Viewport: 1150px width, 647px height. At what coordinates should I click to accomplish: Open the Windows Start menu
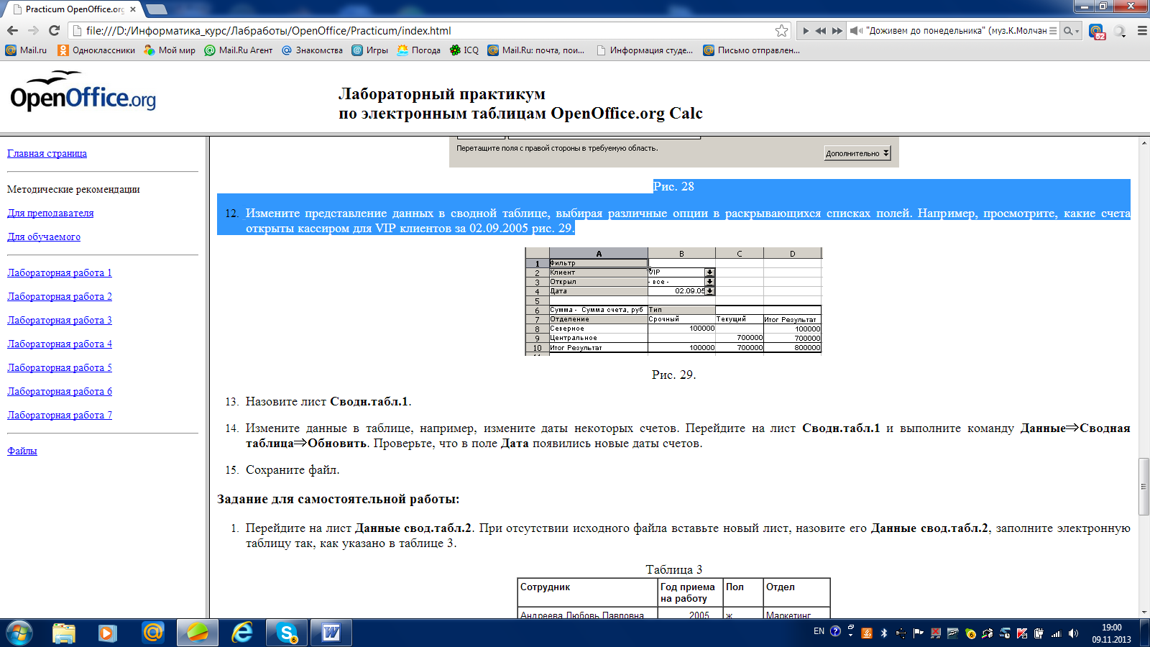pos(19,633)
